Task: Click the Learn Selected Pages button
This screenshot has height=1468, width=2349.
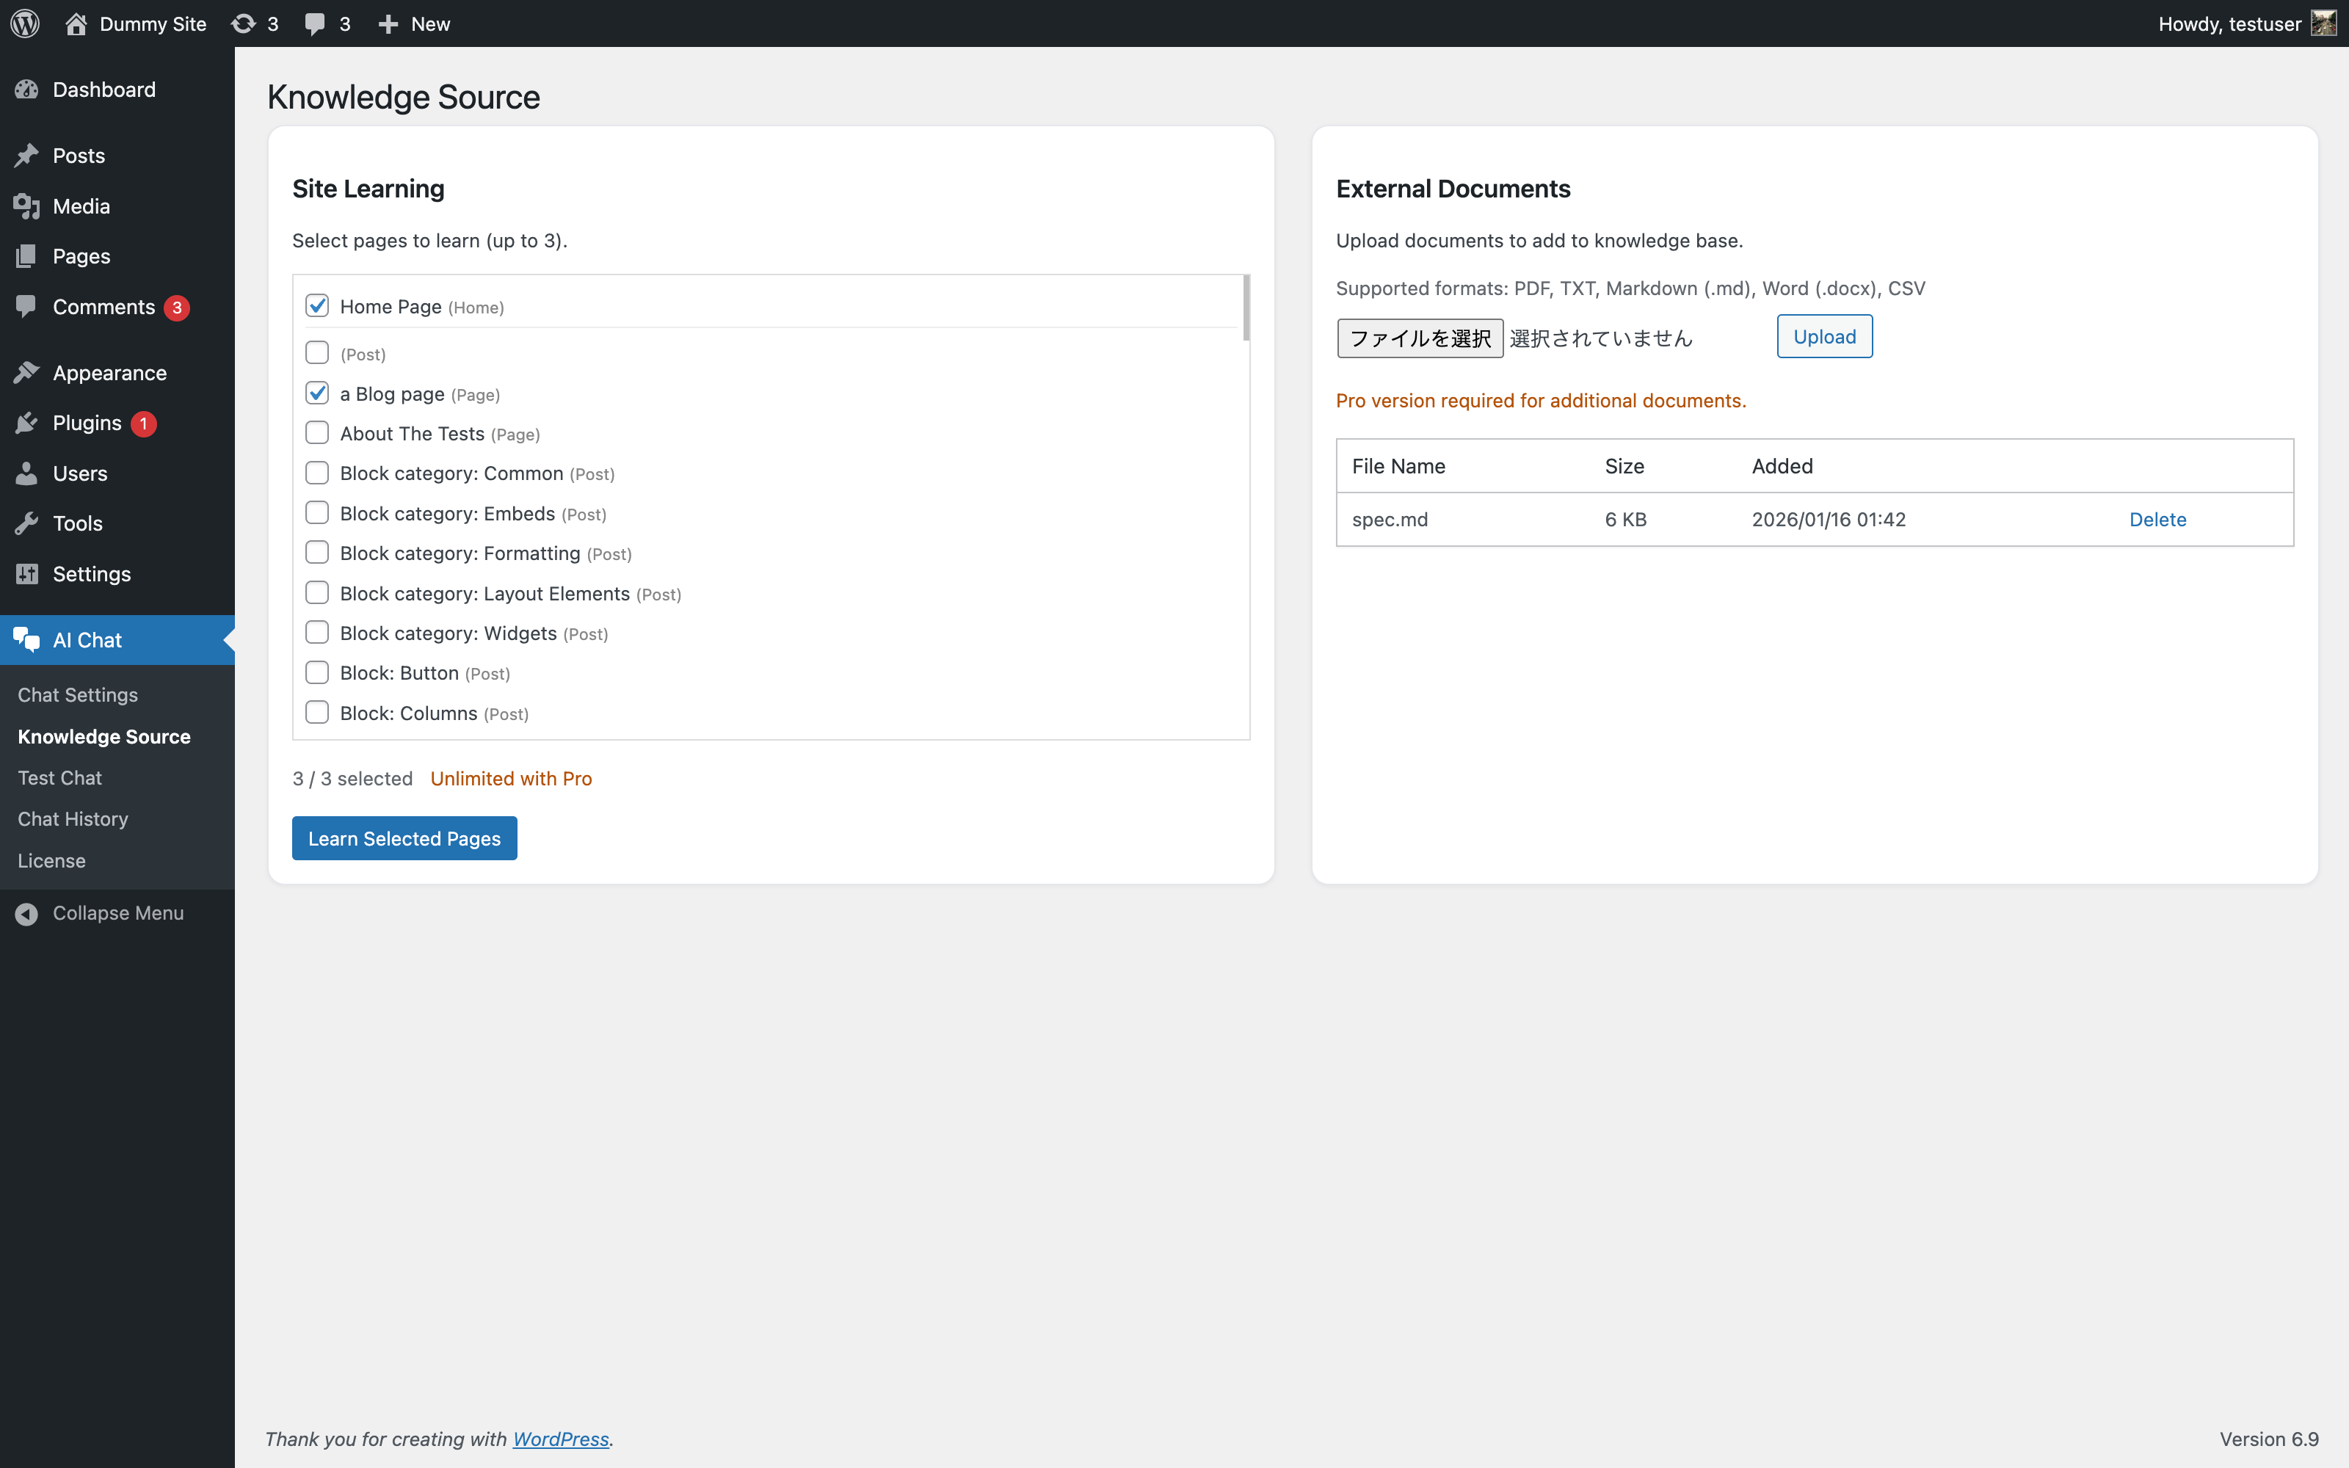Action: [404, 838]
